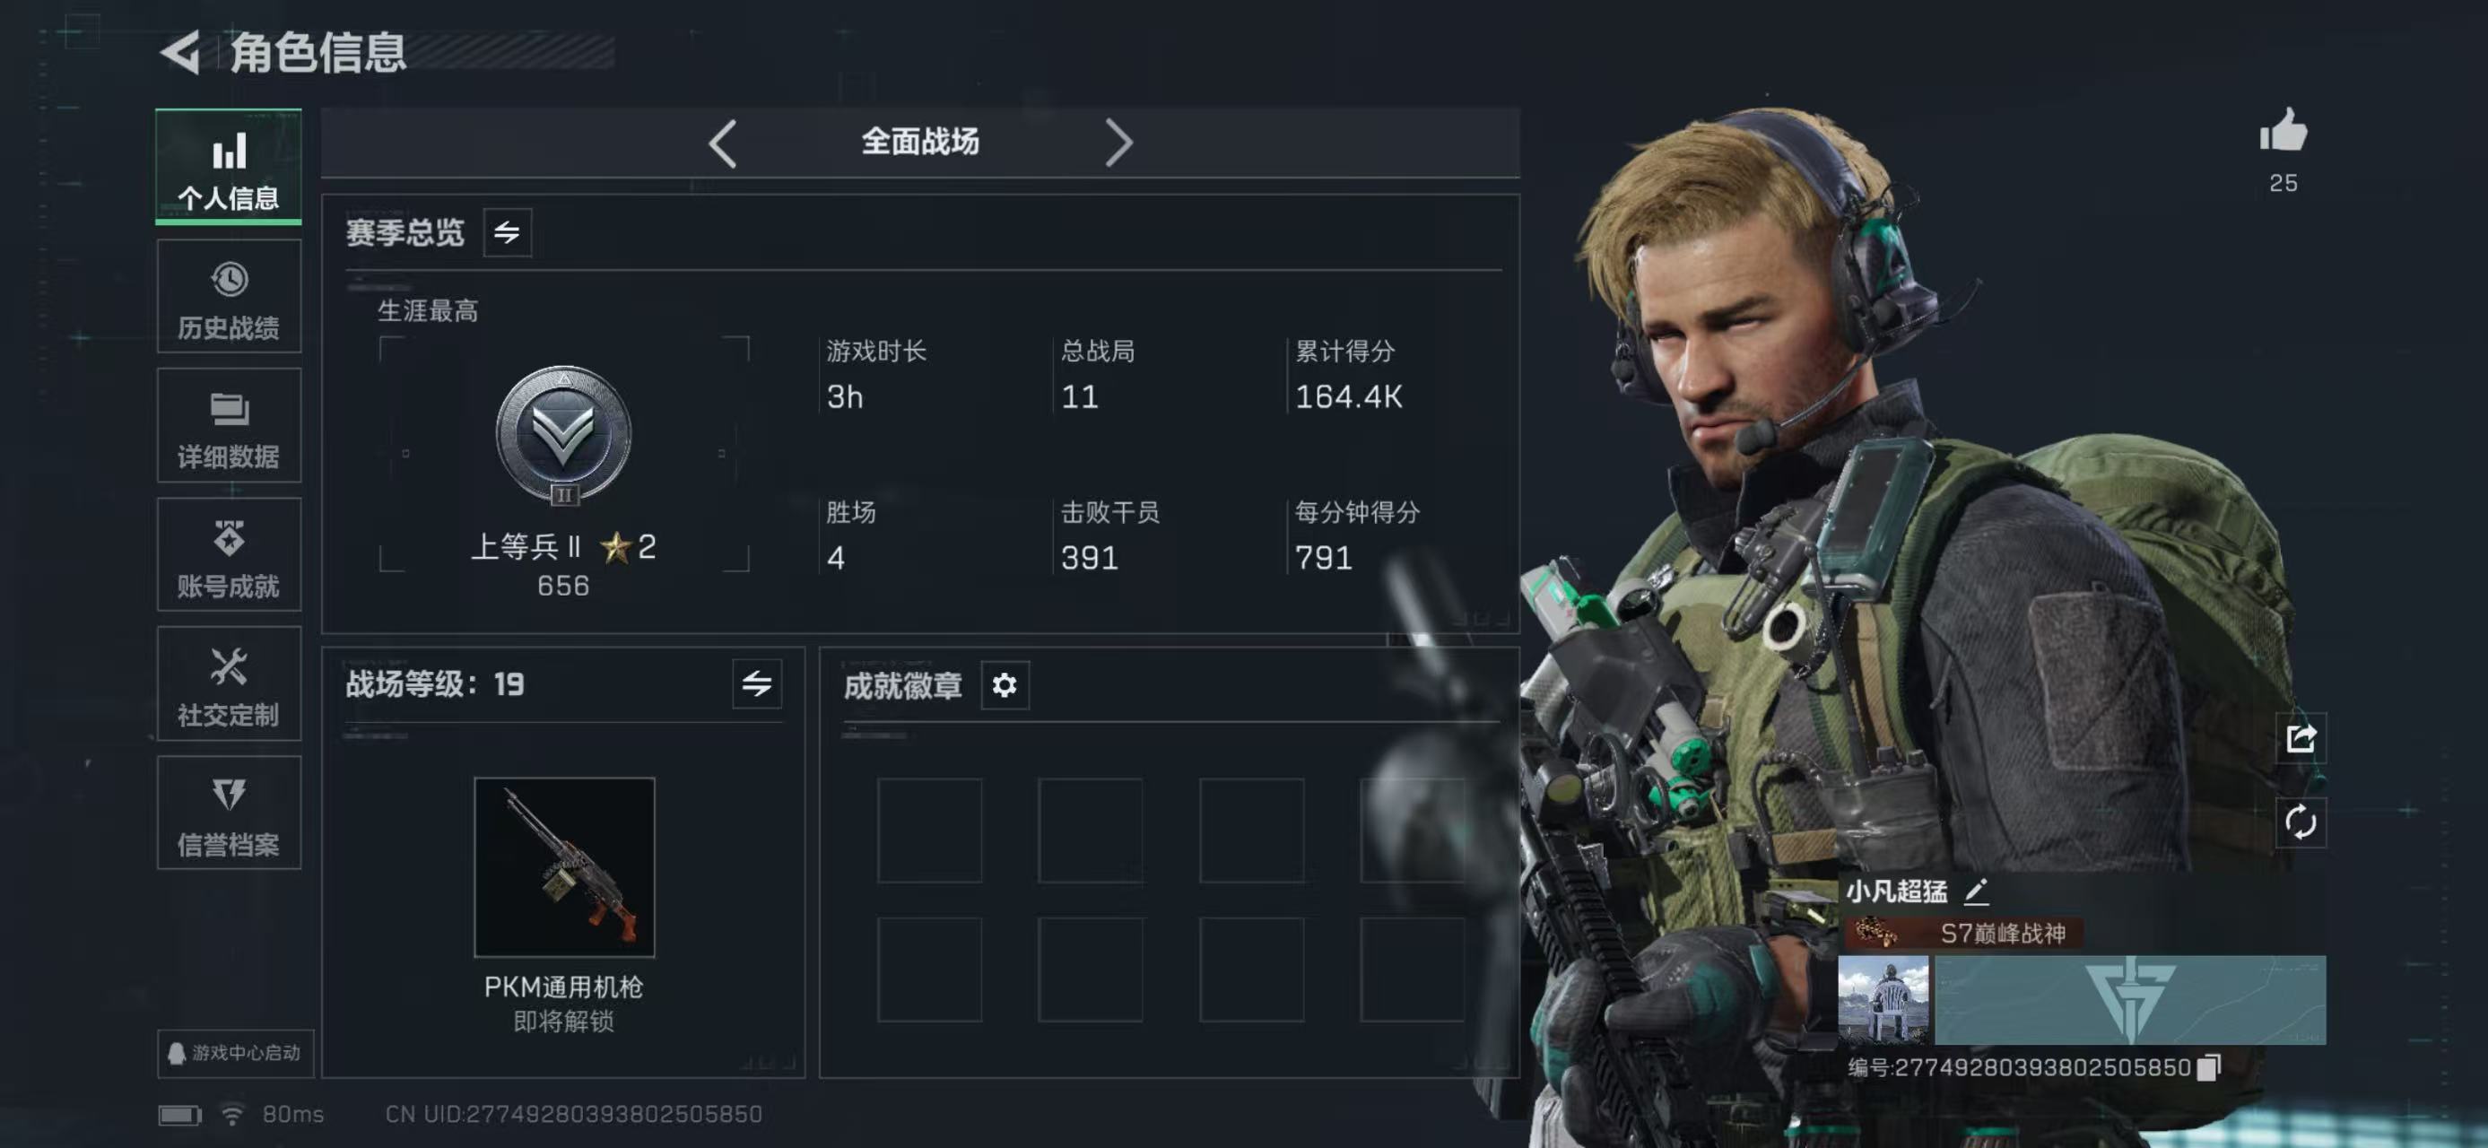Open the 详细数据 tab
The width and height of the screenshot is (2488, 1148).
click(229, 426)
